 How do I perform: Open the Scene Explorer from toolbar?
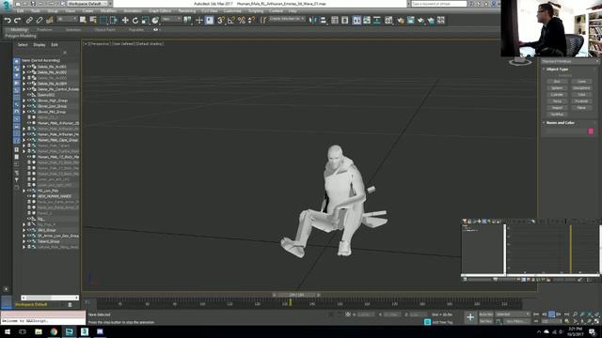coord(335,21)
